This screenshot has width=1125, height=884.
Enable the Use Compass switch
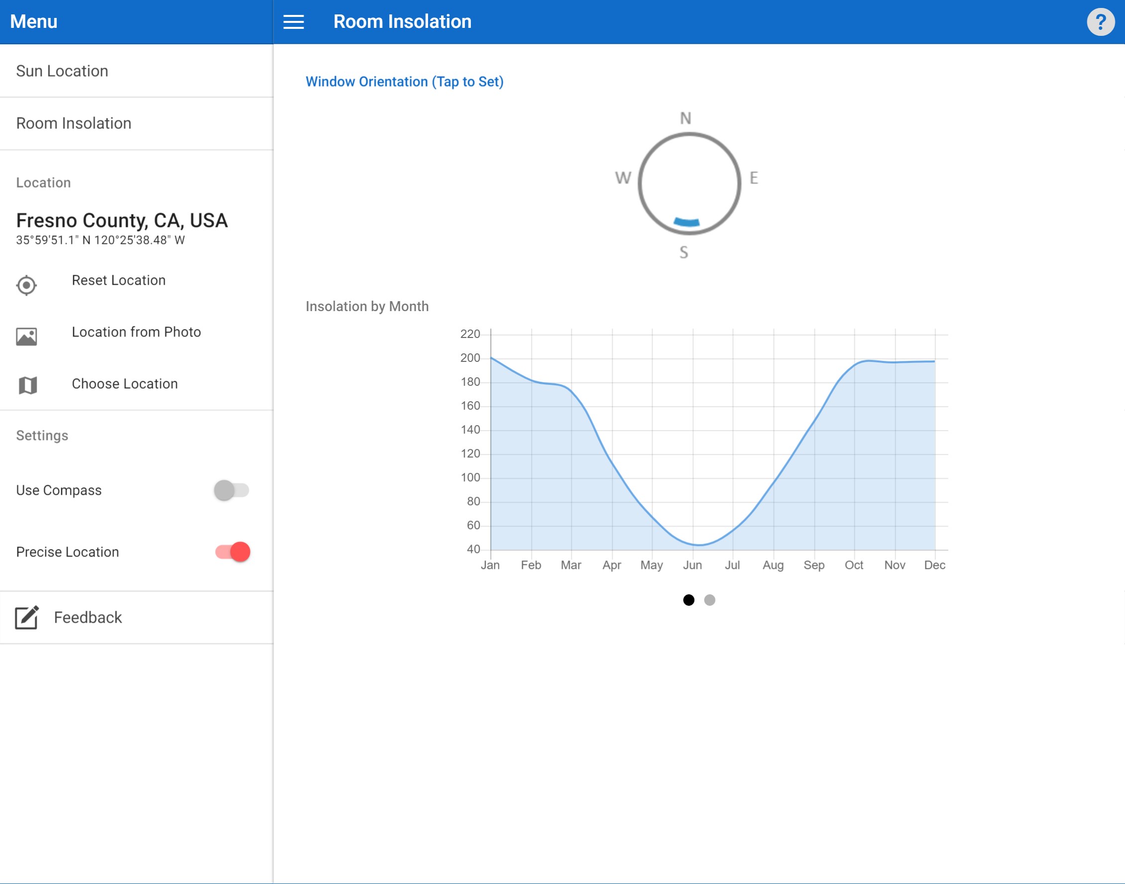coord(231,490)
